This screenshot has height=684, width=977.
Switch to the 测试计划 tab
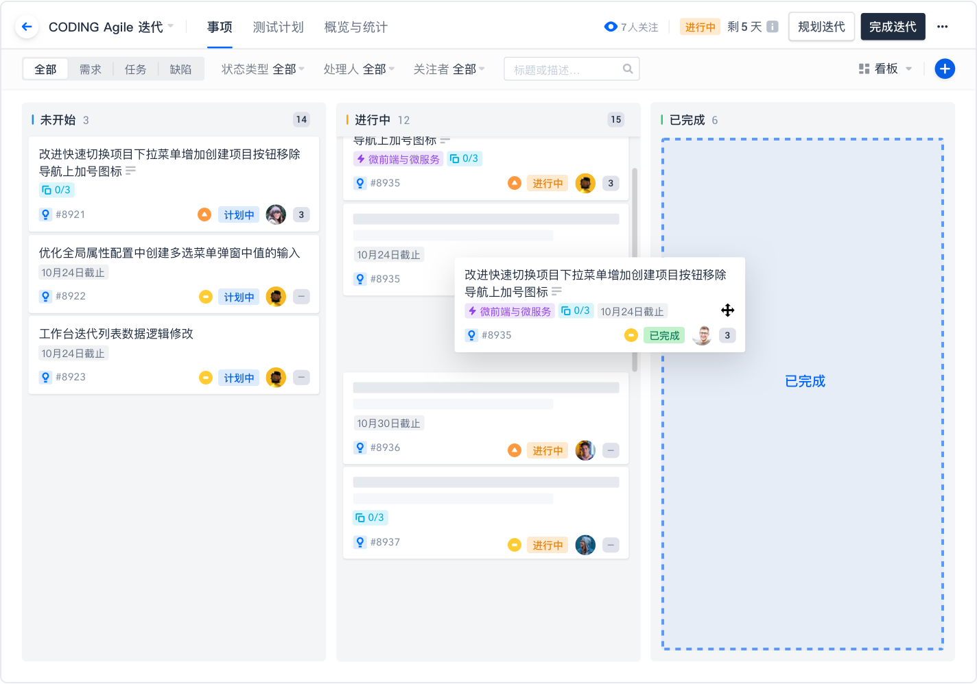[x=278, y=27]
